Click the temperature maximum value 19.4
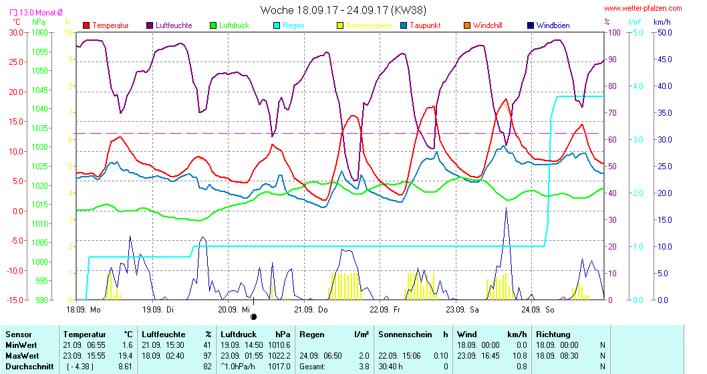 click(126, 356)
